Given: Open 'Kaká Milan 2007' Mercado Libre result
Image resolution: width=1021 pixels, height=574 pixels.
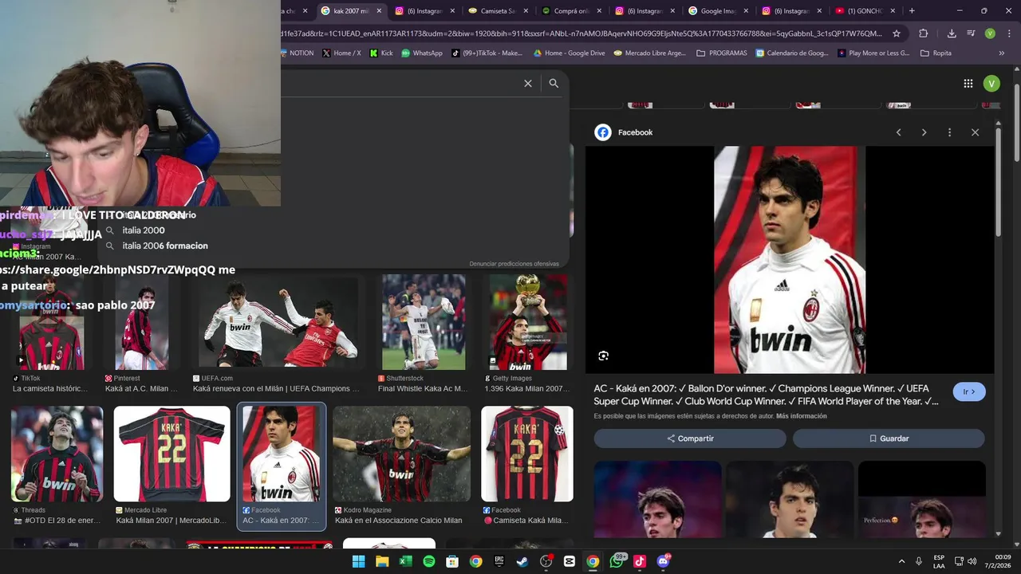Looking at the screenshot, I should click(171, 465).
